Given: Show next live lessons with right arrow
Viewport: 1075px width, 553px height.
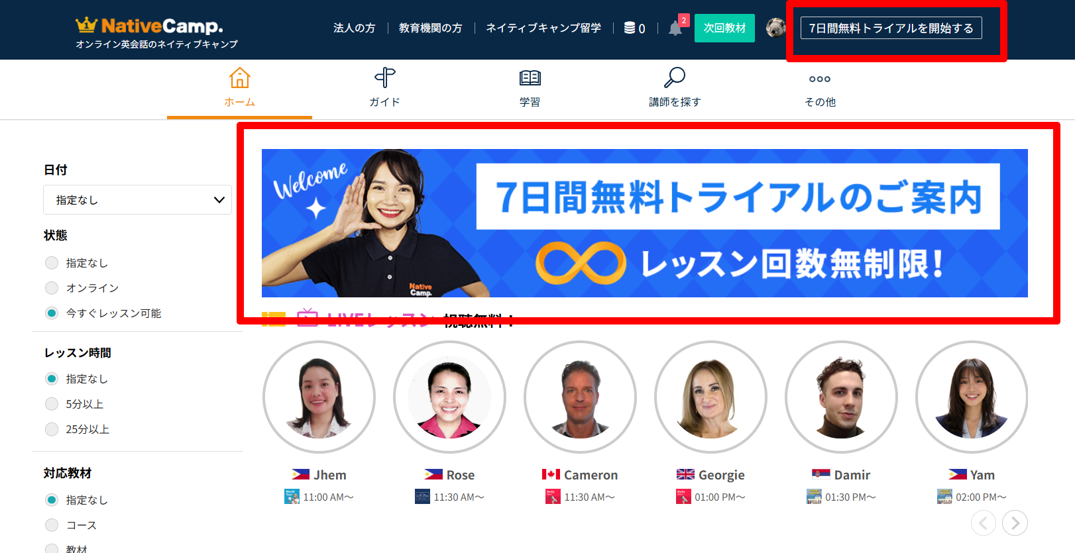Looking at the screenshot, I should [1015, 523].
